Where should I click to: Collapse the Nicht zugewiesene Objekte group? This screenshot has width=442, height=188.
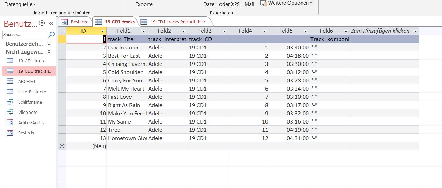(x=49, y=52)
